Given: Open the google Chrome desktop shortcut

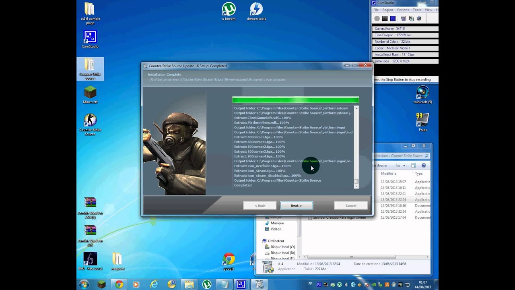Looking at the screenshot, I should point(229,262).
